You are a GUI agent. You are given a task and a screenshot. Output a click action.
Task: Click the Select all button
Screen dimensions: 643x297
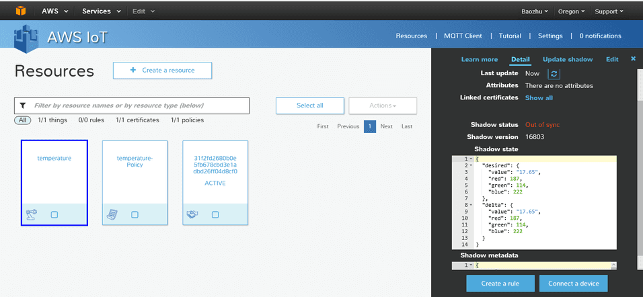point(310,105)
